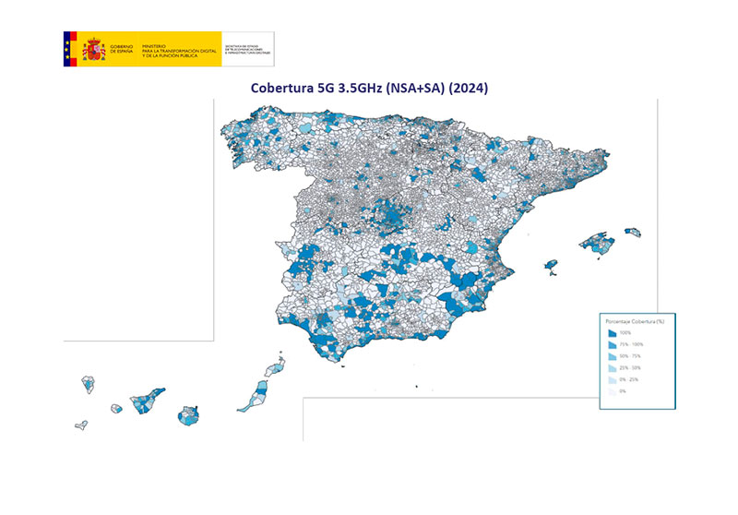Click the Cobertura 5G 3.5GHz map title
Screen dimensions: 738x515
[x=369, y=89]
